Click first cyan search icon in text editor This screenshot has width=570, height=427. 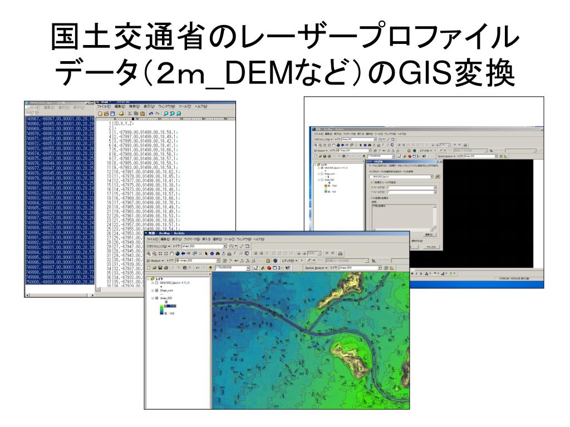166,113
